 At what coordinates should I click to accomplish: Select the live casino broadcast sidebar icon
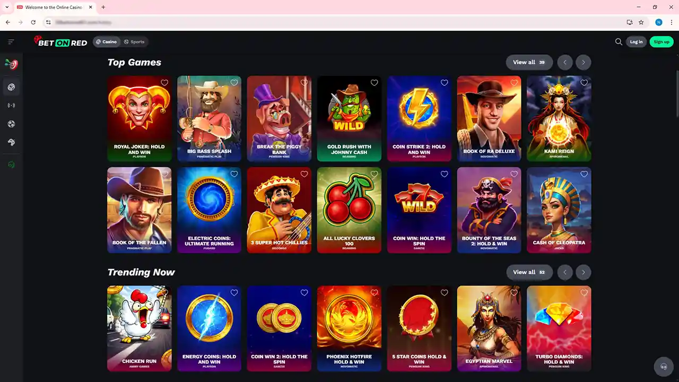(x=11, y=106)
